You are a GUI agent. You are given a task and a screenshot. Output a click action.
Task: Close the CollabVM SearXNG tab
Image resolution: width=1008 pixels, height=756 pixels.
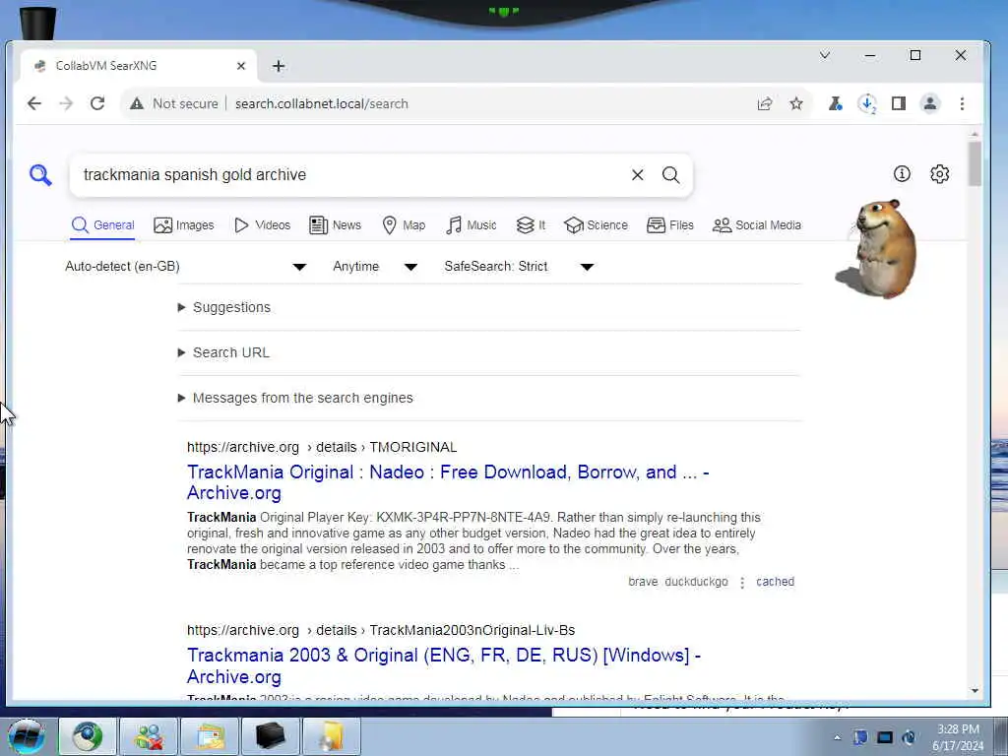click(x=241, y=66)
